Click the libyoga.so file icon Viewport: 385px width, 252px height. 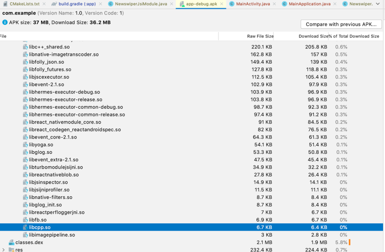25,145
